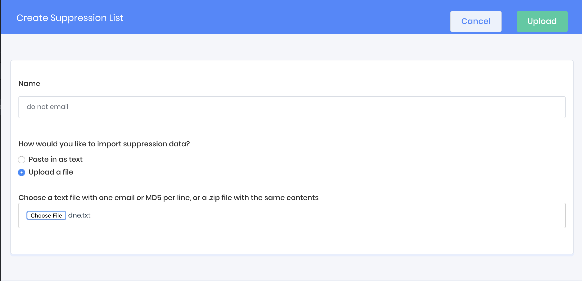Click the selected file name dne.txt
This screenshot has height=281, width=582.
tap(79, 215)
